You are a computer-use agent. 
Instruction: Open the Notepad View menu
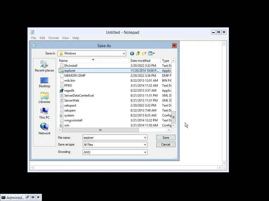(x=65, y=38)
